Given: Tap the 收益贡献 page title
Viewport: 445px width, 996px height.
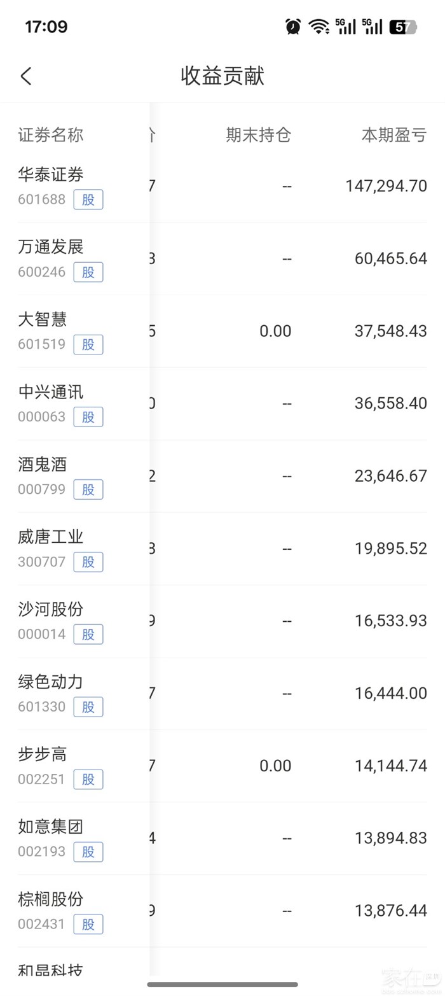Looking at the screenshot, I should [222, 76].
